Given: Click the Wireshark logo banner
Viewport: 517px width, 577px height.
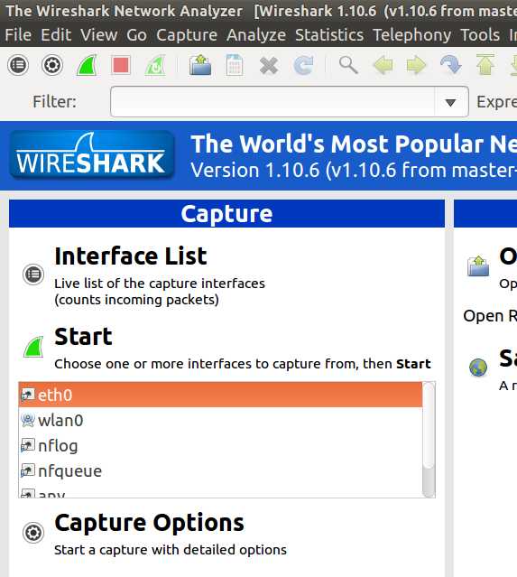Looking at the screenshot, I should [x=91, y=155].
